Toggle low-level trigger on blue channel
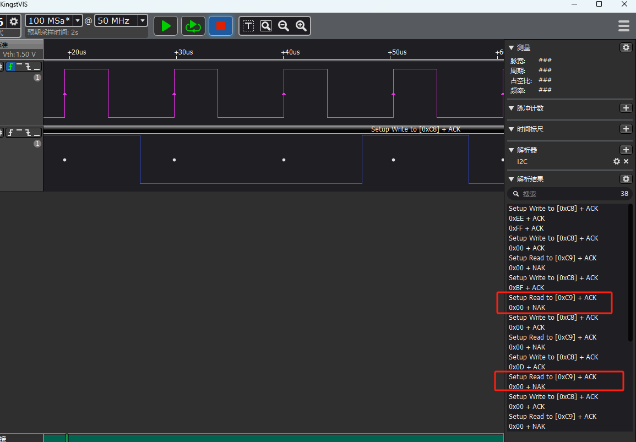Viewport: 636px width, 442px height. [x=37, y=133]
